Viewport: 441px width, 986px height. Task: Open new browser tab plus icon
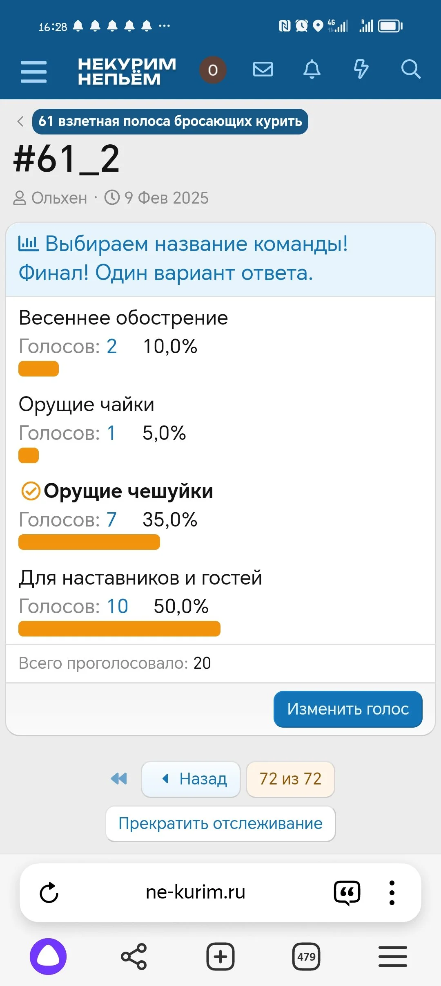coord(220,957)
